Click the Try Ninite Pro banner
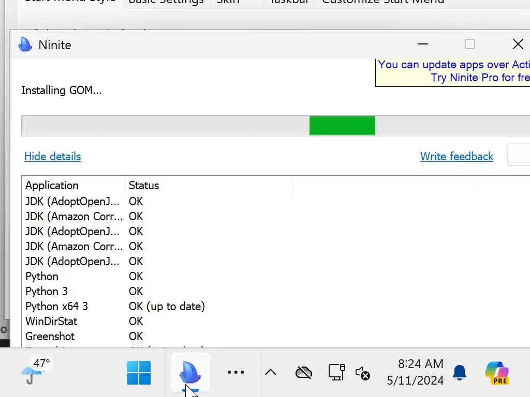This screenshot has width=530, height=397. coord(453,71)
